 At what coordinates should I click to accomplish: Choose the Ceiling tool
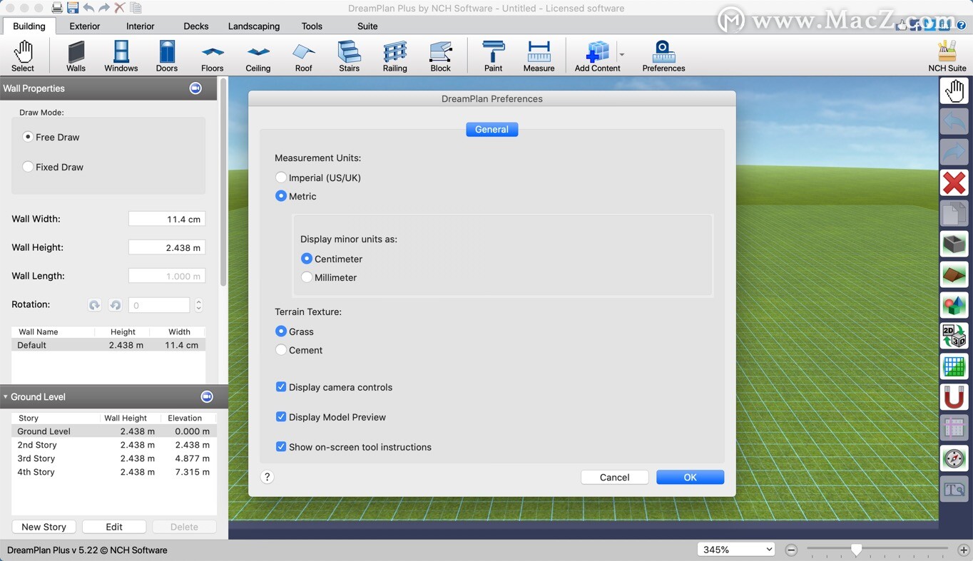[x=258, y=56]
